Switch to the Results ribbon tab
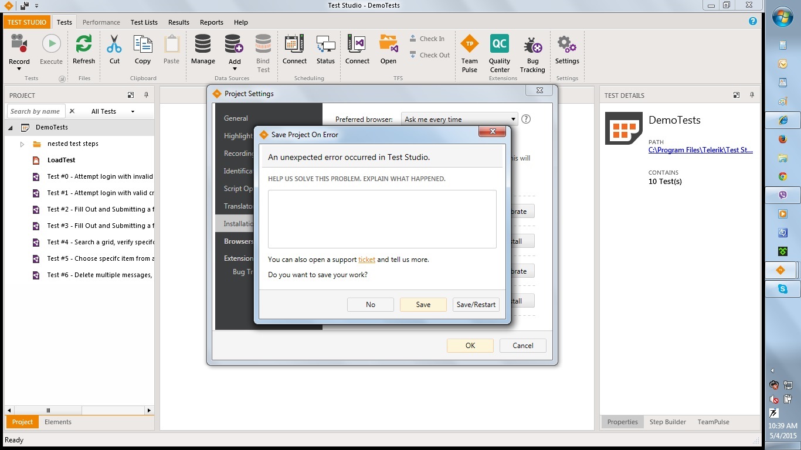Screen dimensions: 801x450 [x=179, y=22]
